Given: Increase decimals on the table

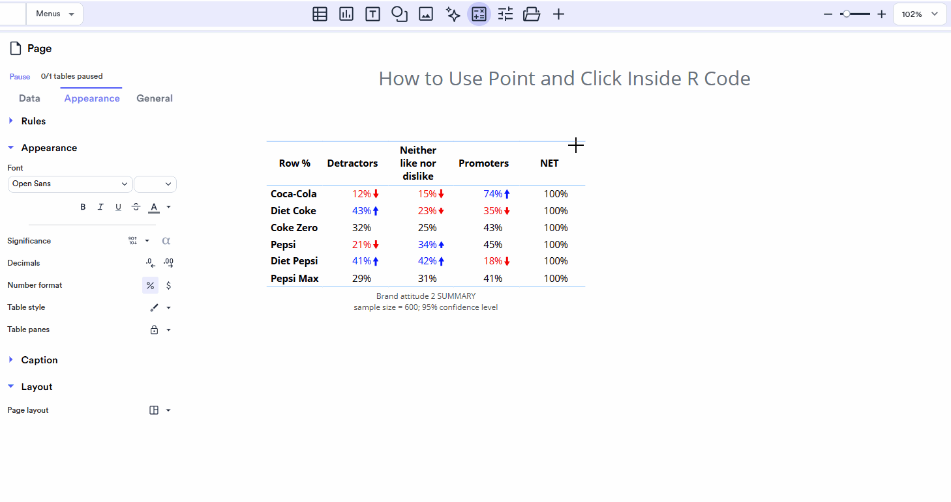Looking at the screenshot, I should [x=168, y=263].
